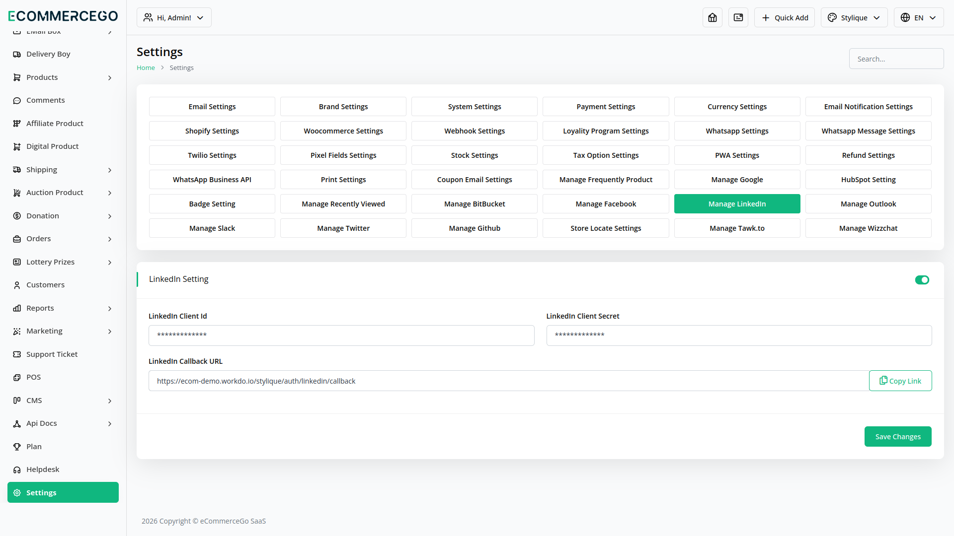Click the Helpdesk headset icon
This screenshot has height=536, width=954.
(17, 469)
